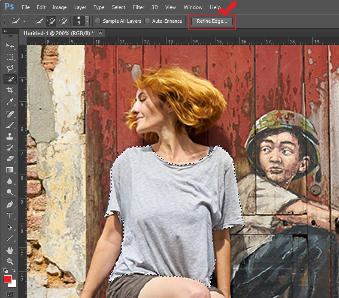Expand the collapsed tools panel arrows
This screenshot has width=339, height=298.
(5, 32)
